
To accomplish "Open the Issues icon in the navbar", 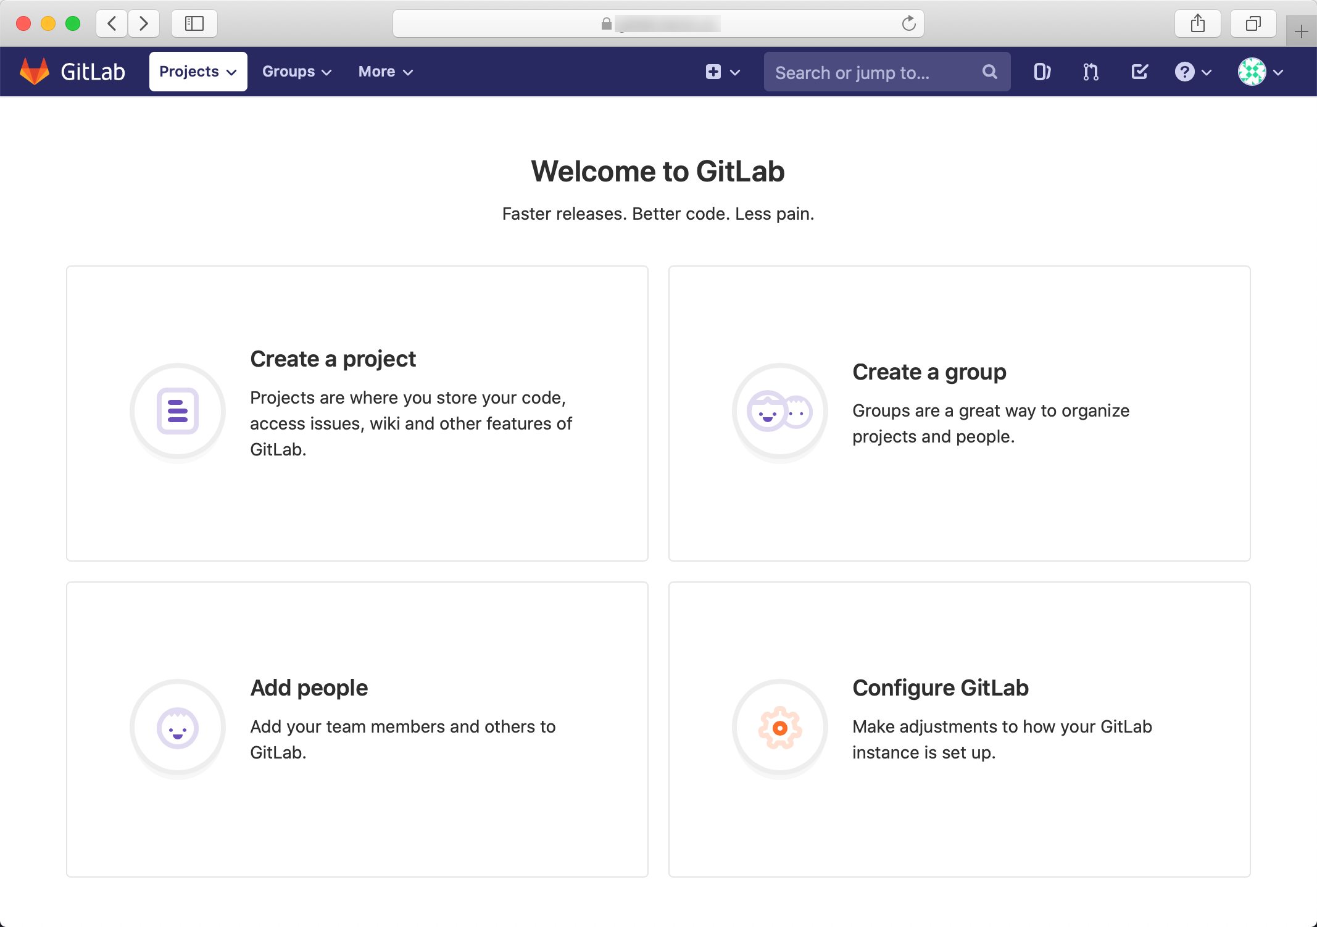I will [x=1042, y=72].
